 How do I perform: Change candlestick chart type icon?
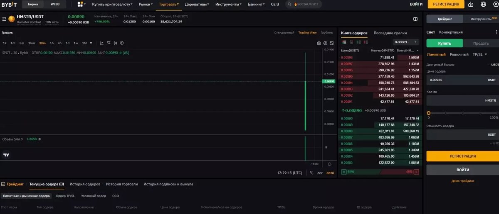click(115, 43)
